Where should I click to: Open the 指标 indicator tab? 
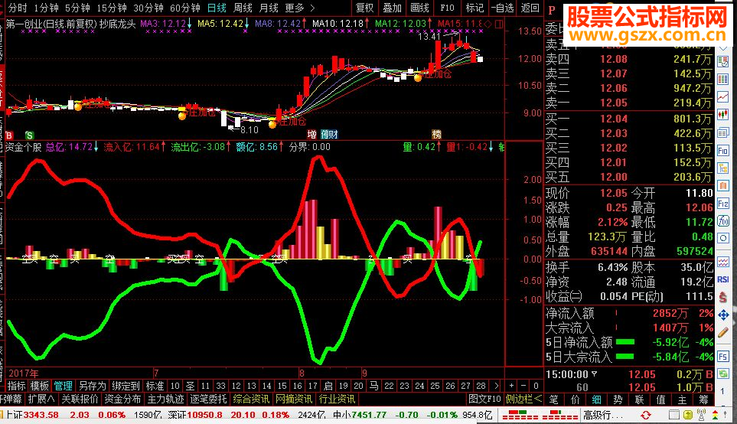(x=16, y=386)
